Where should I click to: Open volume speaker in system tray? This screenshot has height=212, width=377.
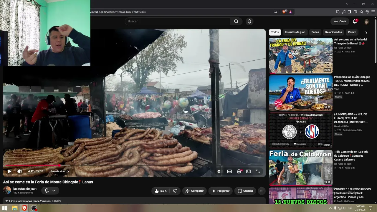[344, 208]
